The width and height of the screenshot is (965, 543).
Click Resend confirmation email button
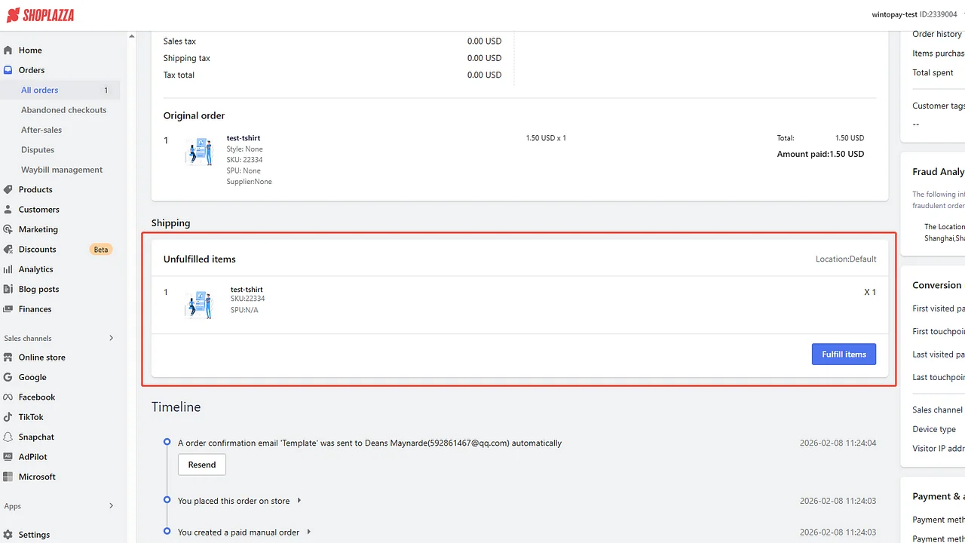click(201, 465)
